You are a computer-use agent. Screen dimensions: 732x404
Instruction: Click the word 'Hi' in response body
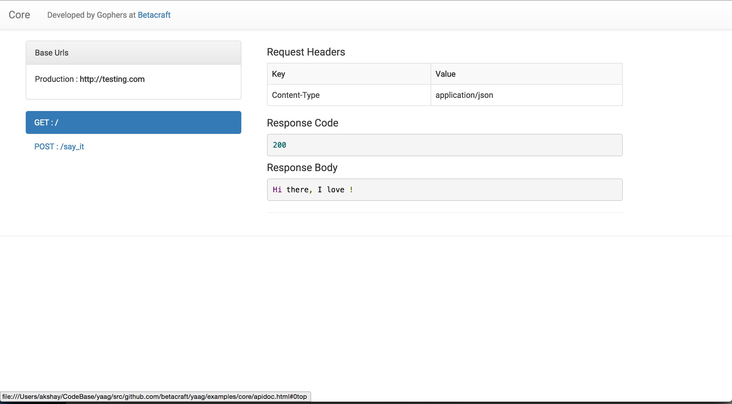pyautogui.click(x=277, y=190)
